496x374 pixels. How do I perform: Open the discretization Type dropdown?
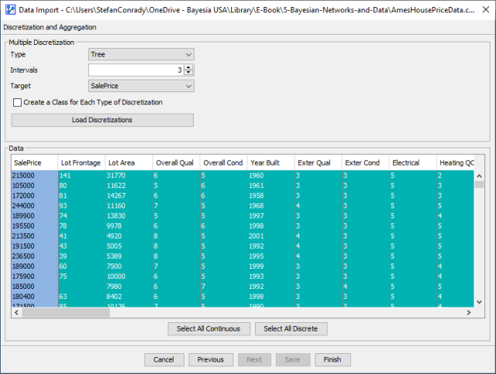(x=141, y=54)
